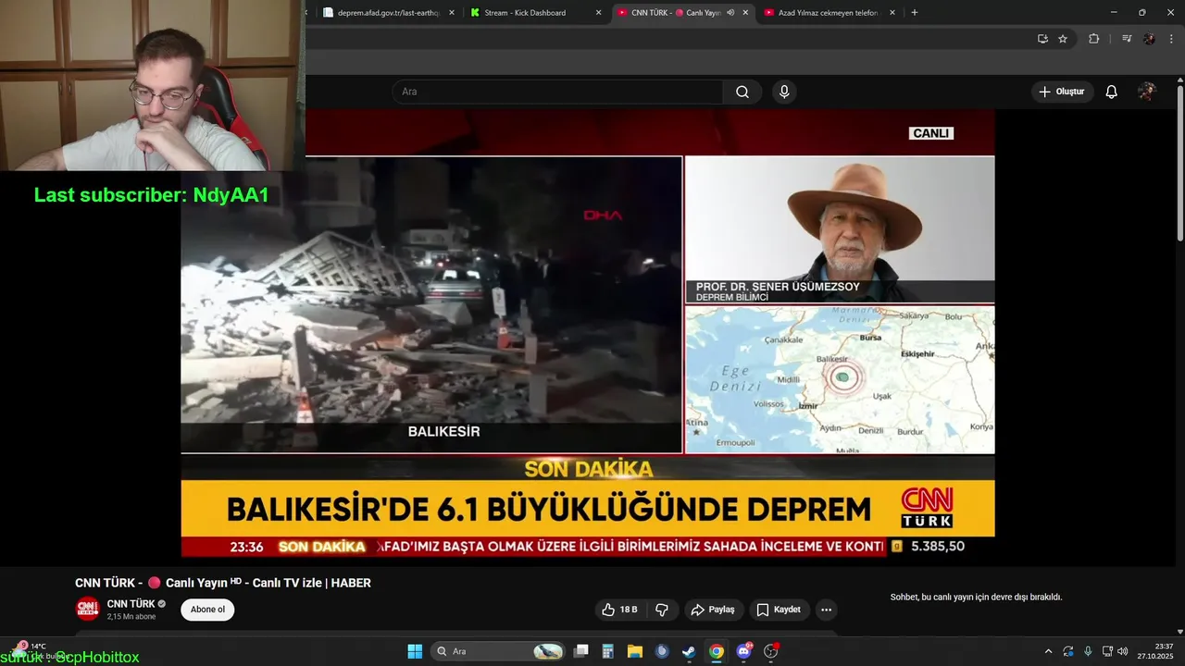The height and width of the screenshot is (666, 1185).
Task: Expand the system tray hidden icons chevron
Action: (1048, 651)
